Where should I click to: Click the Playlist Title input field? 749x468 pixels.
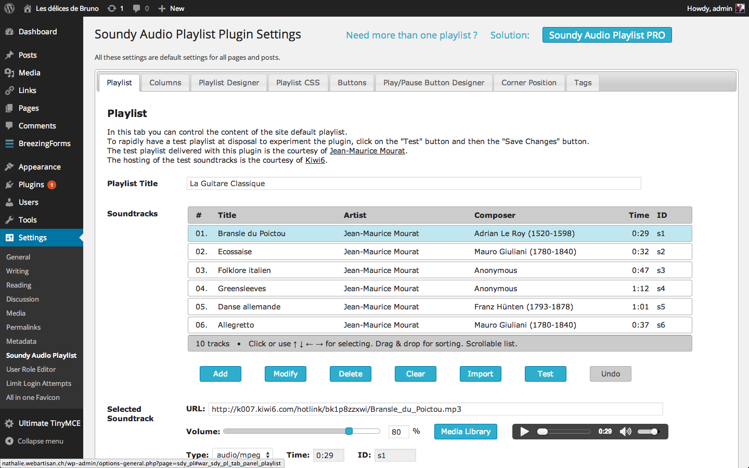pyautogui.click(x=414, y=184)
